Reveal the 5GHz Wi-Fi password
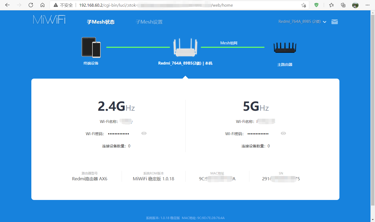Screen dimensions: 375x222 click(x=283, y=133)
